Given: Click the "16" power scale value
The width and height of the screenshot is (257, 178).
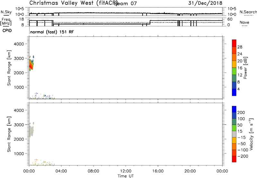Looking at the screenshot, I should click(x=240, y=68).
